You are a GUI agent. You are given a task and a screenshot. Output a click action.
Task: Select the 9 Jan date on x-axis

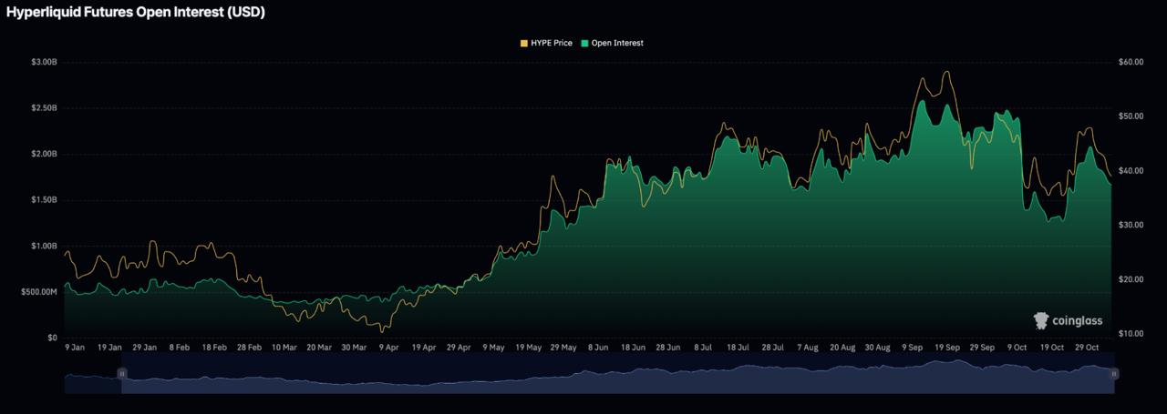tap(75, 348)
